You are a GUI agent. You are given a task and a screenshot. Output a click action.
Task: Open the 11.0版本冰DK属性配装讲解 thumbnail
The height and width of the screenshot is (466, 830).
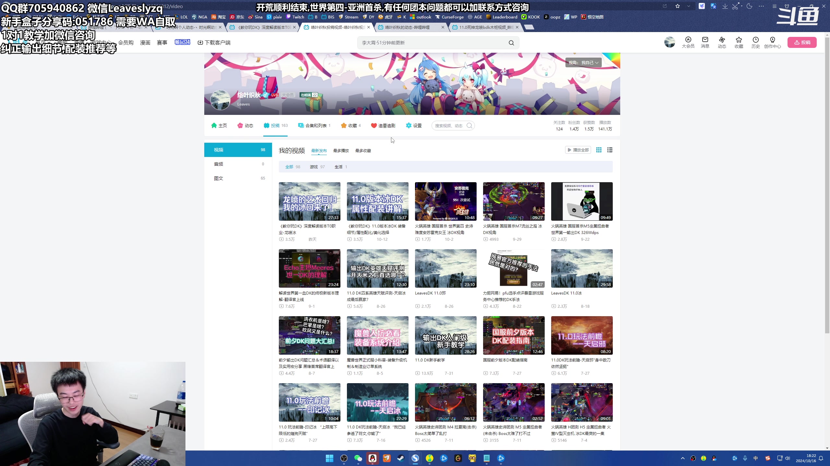378,201
